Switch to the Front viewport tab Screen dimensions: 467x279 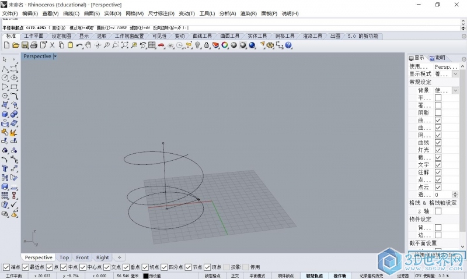click(82, 257)
